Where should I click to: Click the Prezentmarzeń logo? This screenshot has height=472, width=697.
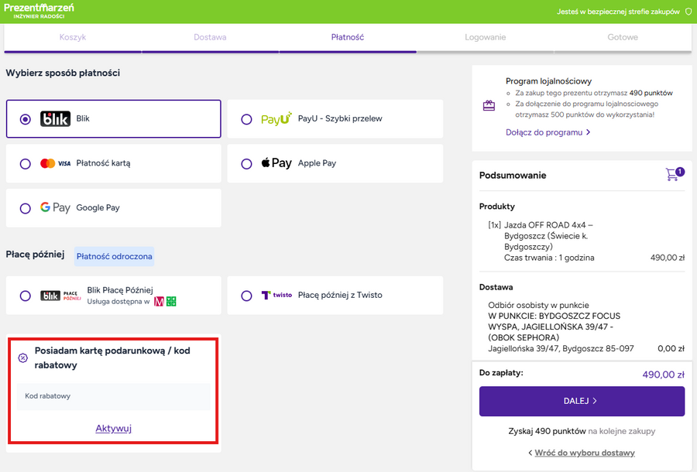coord(39,10)
